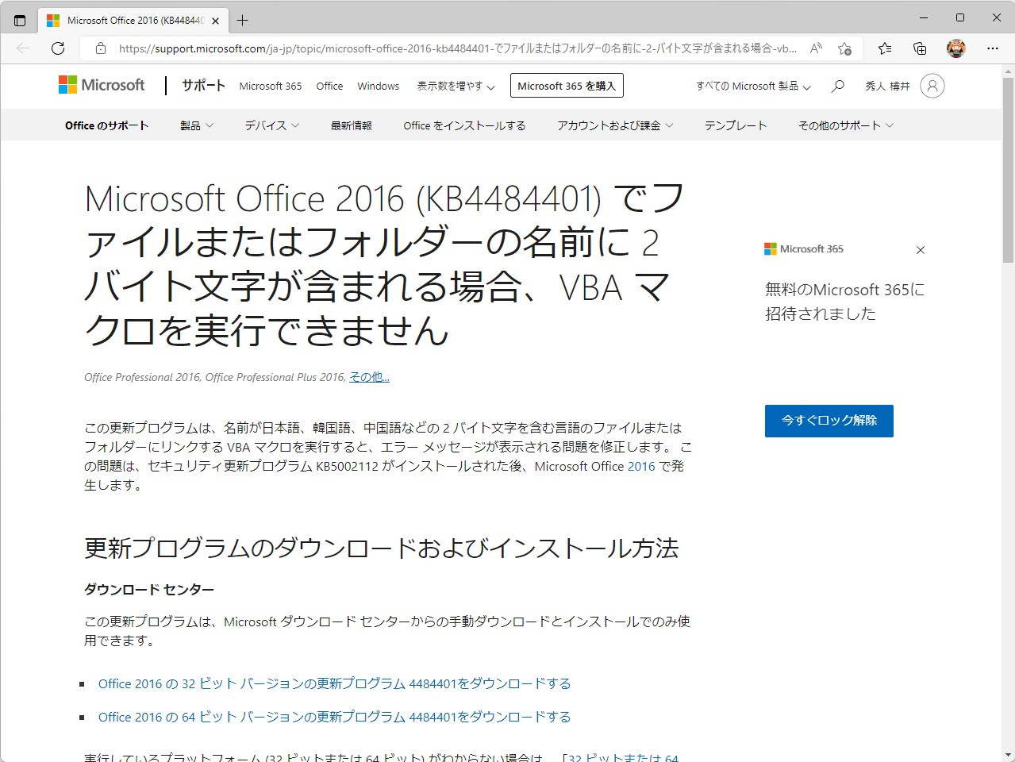This screenshot has height=762, width=1015.
Task: Open the Settings ellipsis menu icon
Action: pyautogui.click(x=992, y=48)
